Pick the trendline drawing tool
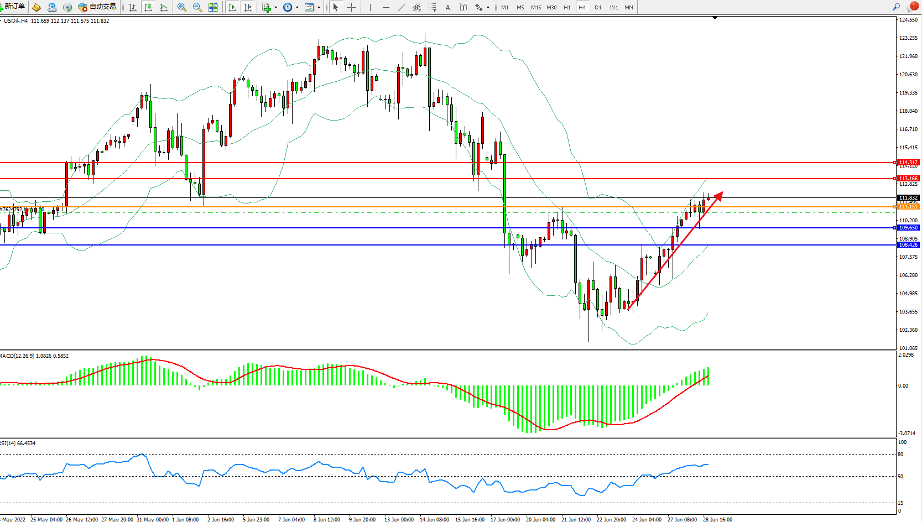Viewport: 922px width, 522px height. click(402, 7)
